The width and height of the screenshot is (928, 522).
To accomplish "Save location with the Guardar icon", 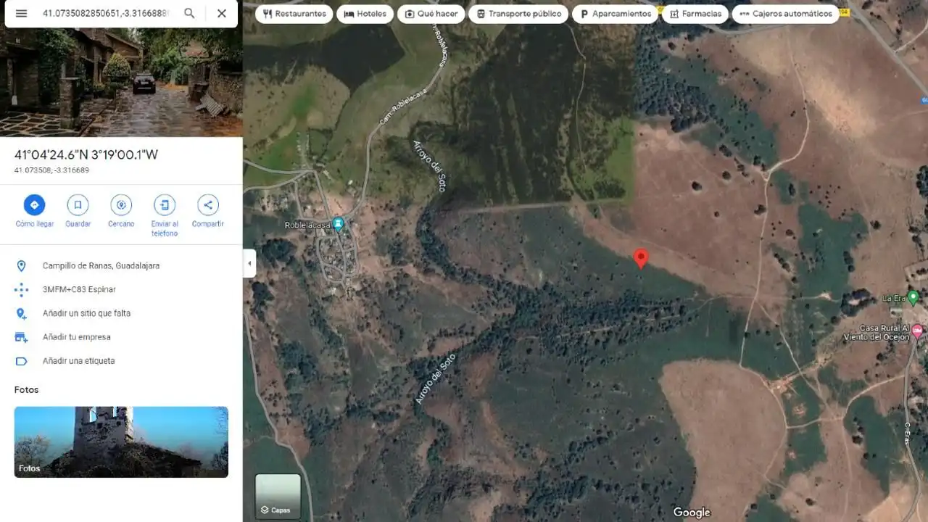I will click(78, 205).
